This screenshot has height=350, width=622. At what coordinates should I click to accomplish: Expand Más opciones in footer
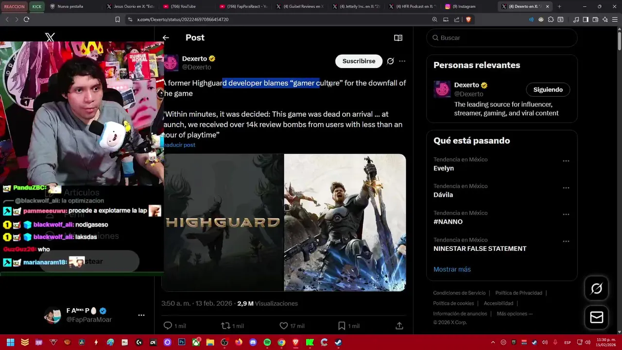pyautogui.click(x=515, y=314)
